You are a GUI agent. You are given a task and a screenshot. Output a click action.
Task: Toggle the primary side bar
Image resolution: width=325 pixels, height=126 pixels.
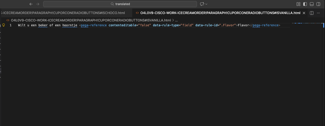pyautogui.click(x=305, y=4)
